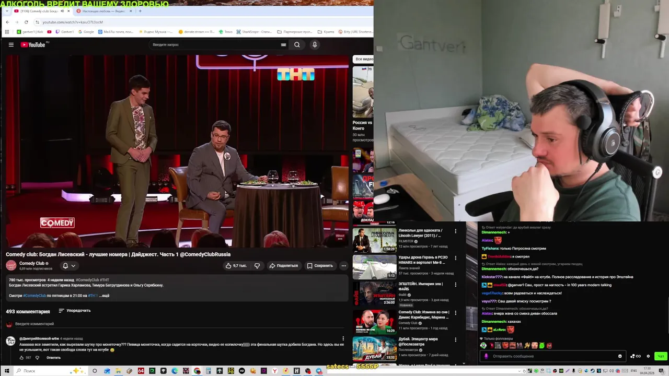
Task: Start voice search with the microphone icon
Action: [315, 45]
